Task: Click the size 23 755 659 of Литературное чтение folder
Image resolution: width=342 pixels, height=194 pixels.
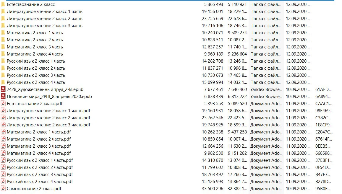Action: (213, 19)
